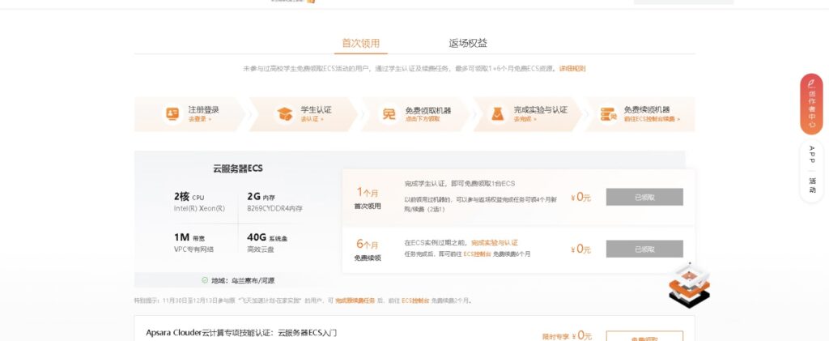Click the 2G 内存 spec
The width and height of the screenshot is (829, 341).
(x=261, y=197)
